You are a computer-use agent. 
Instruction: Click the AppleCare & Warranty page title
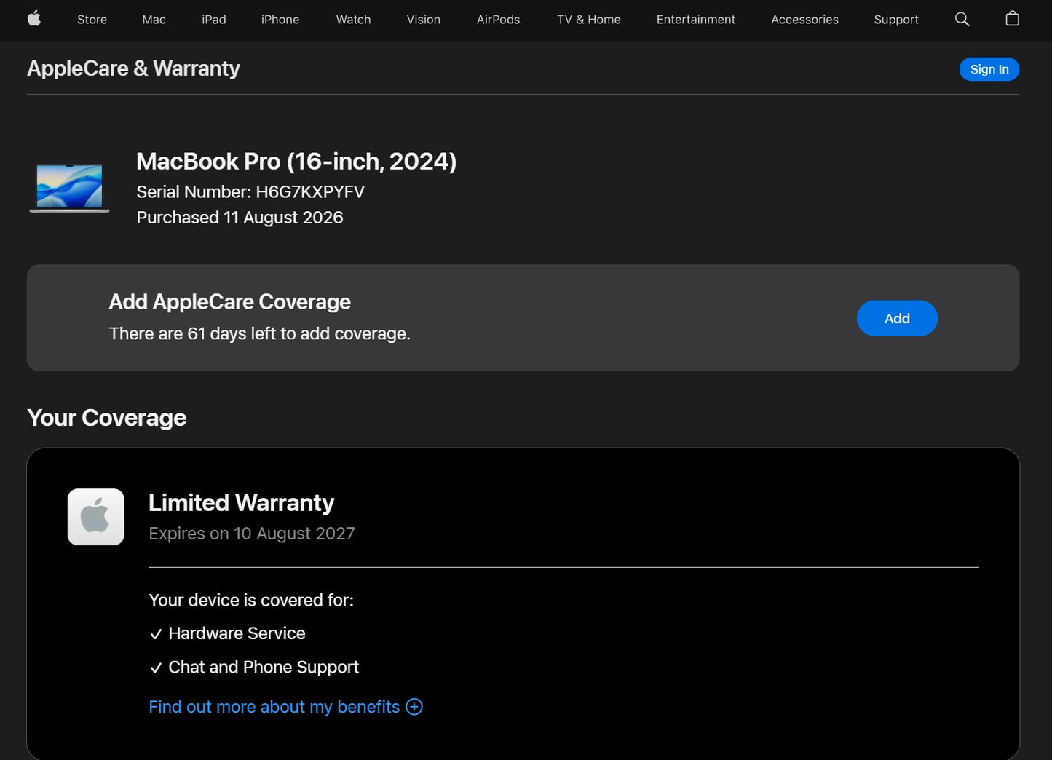[133, 68]
